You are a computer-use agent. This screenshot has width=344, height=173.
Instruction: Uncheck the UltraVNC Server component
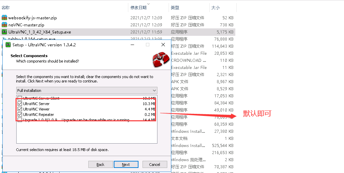coord(20,104)
